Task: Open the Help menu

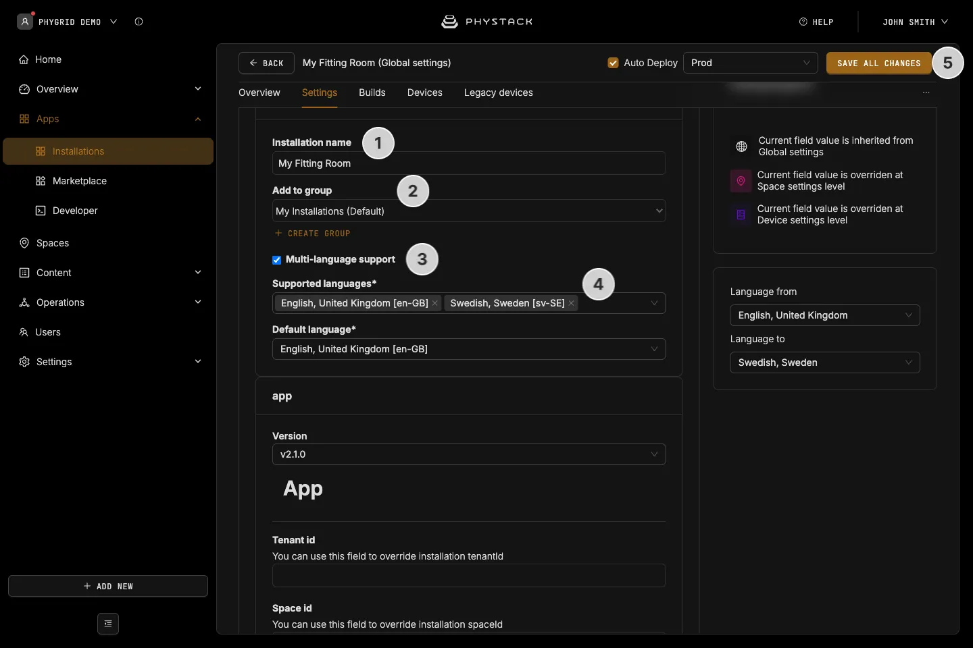Action: 816,22
